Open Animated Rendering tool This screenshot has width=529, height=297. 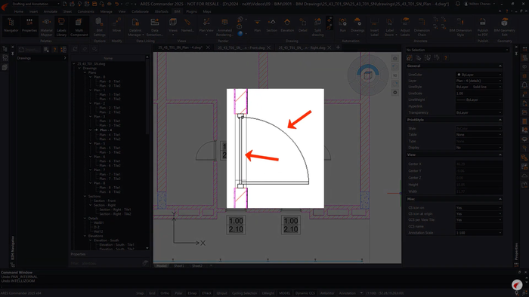pyautogui.click(x=224, y=26)
